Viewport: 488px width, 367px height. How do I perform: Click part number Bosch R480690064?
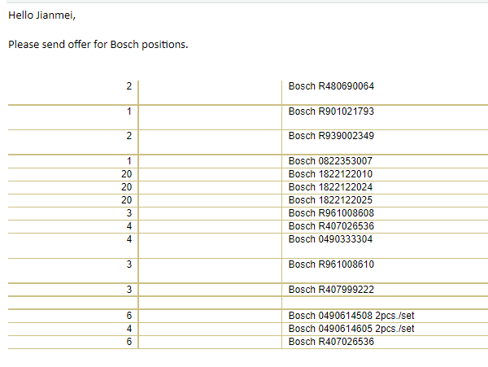pos(331,86)
